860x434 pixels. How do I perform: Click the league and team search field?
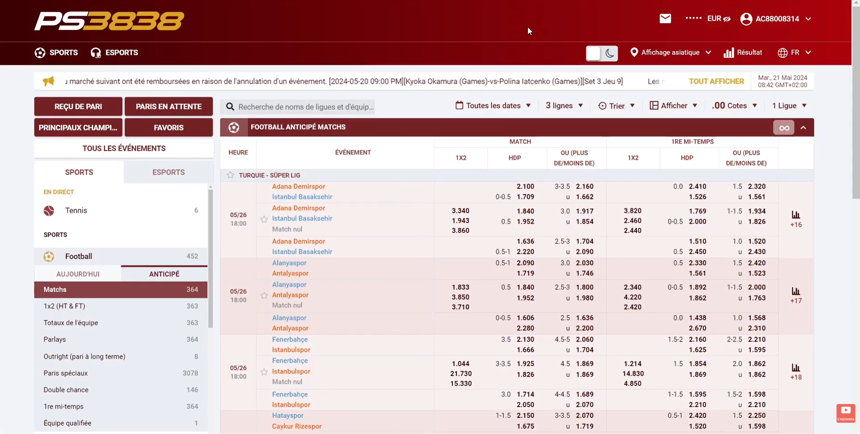(305, 107)
